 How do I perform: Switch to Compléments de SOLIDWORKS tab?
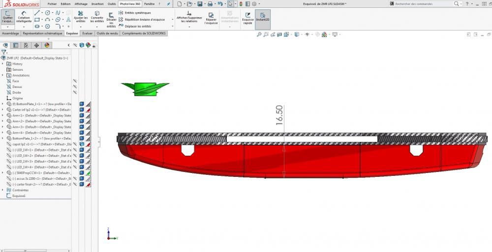[144, 33]
